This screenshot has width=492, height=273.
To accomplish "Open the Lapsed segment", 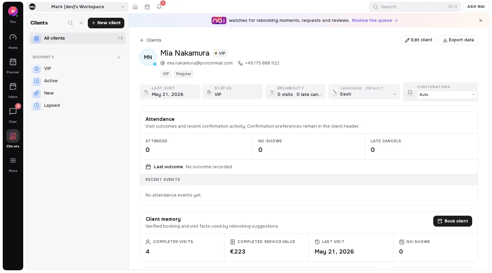I will click(x=77, y=105).
